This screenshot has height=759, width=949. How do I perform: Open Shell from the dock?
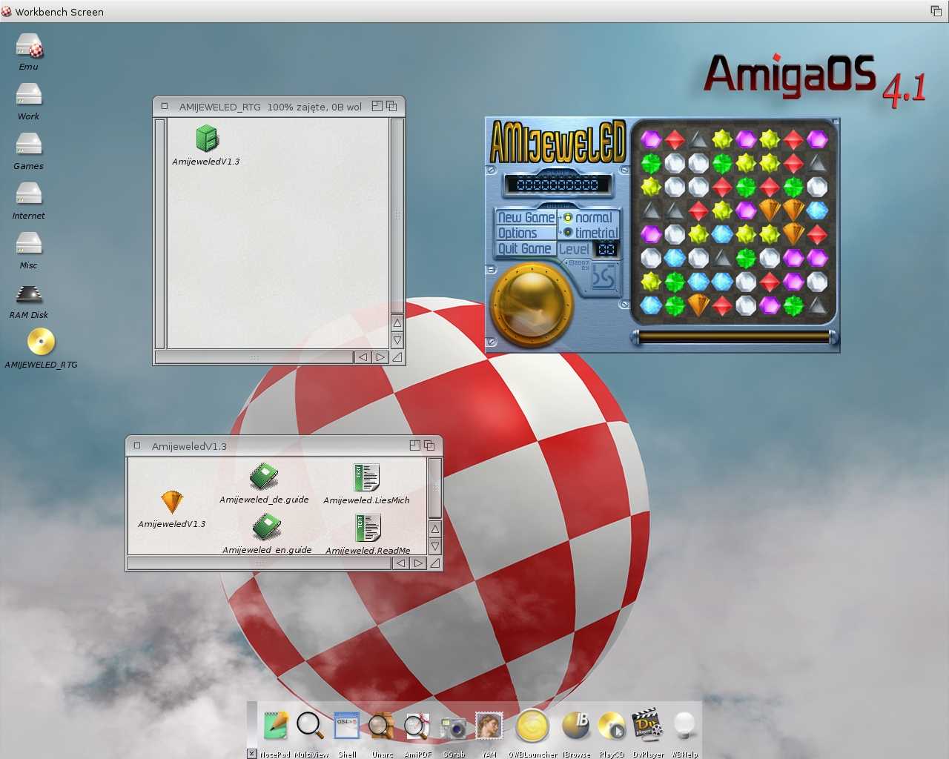[346, 726]
